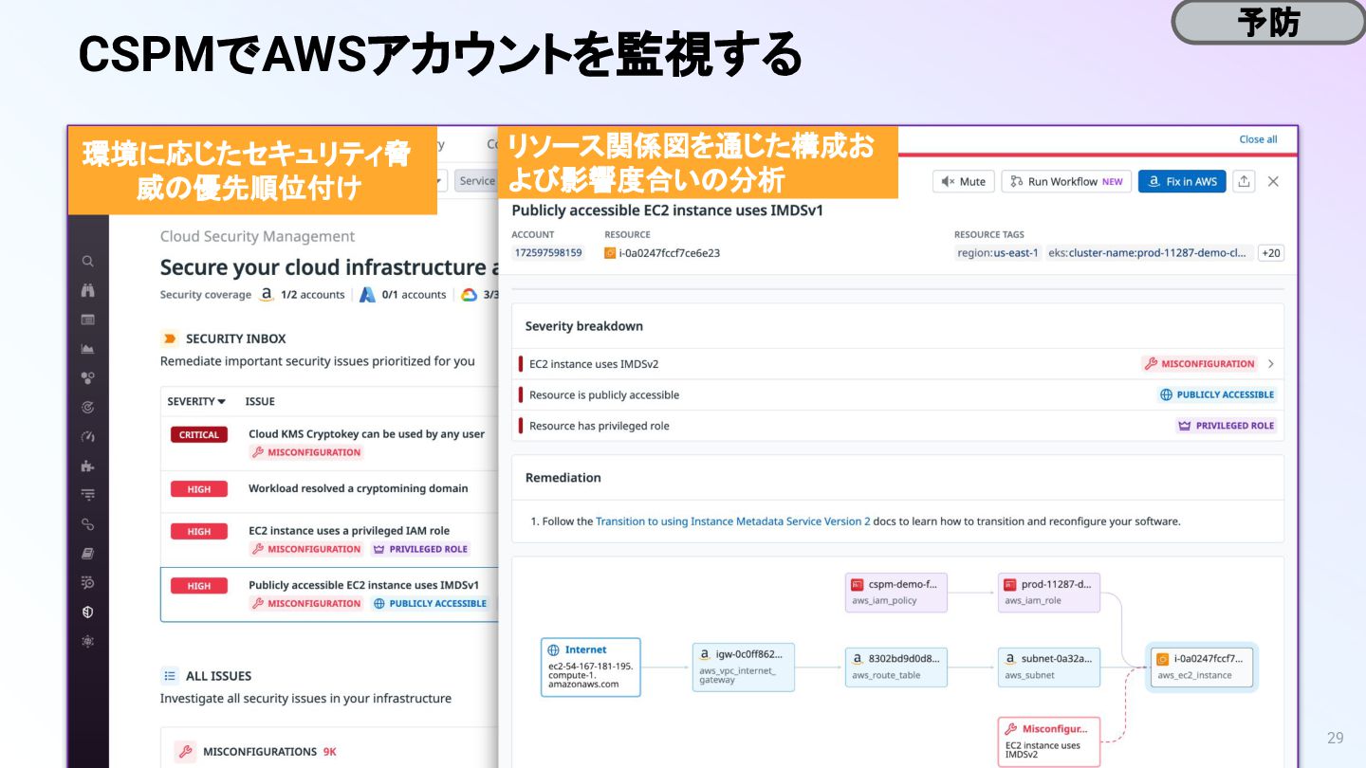Click the wrench icon beside Misconfigurations 9K

pos(185,752)
